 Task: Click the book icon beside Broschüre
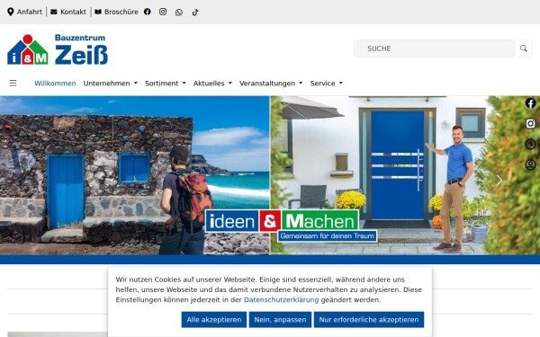click(x=98, y=12)
